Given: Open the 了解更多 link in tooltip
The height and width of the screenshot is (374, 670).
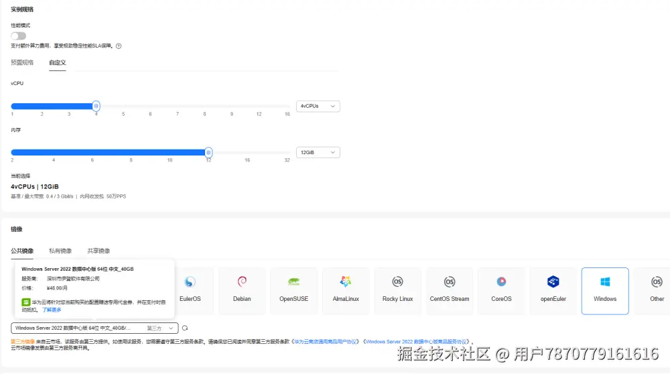Looking at the screenshot, I should 52,310.
